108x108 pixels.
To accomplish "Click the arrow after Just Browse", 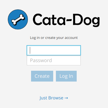I will pyautogui.click(x=66, y=98).
